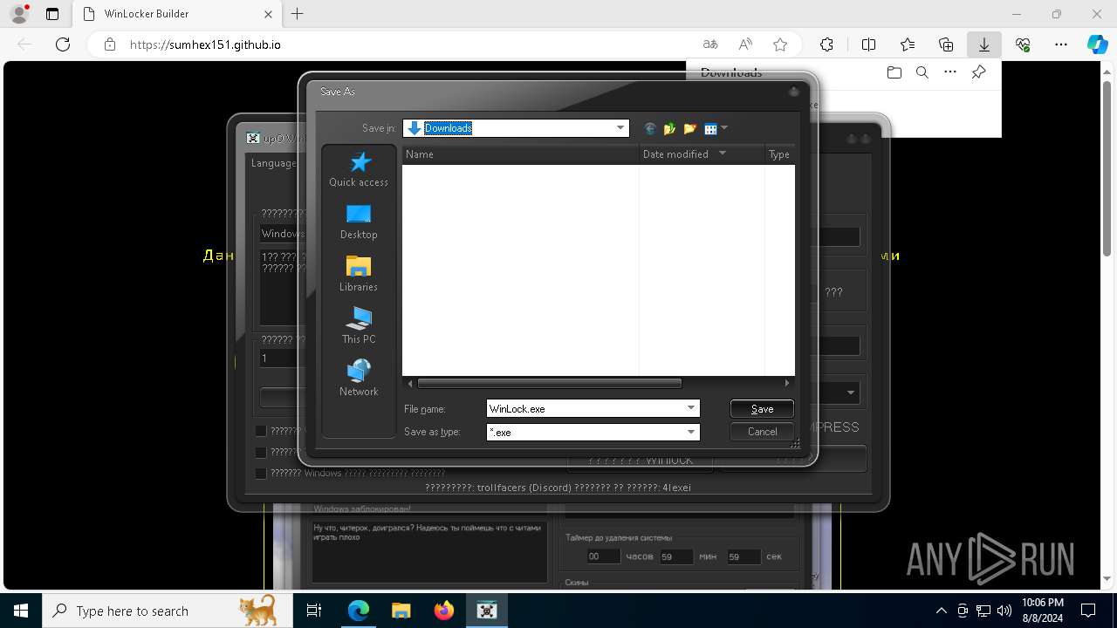Viewport: 1117px width, 628px height.
Task: Open folder icon in Edge Downloads panel
Action: click(894, 72)
